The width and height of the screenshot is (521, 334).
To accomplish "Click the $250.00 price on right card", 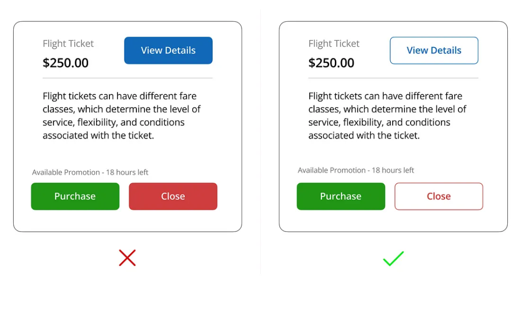I will pos(331,62).
